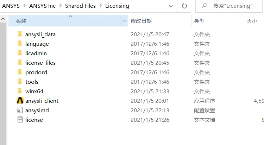Open the address bar history dropdown
This screenshot has height=145, width=264.
[171, 6]
